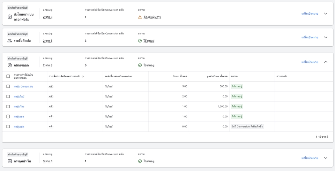Toggle the select-all checkbox in table header
This screenshot has width=335, height=171.
[x=8, y=76]
